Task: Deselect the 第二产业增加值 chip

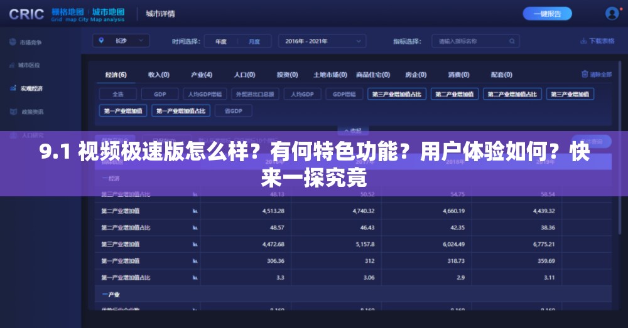Action: point(455,94)
